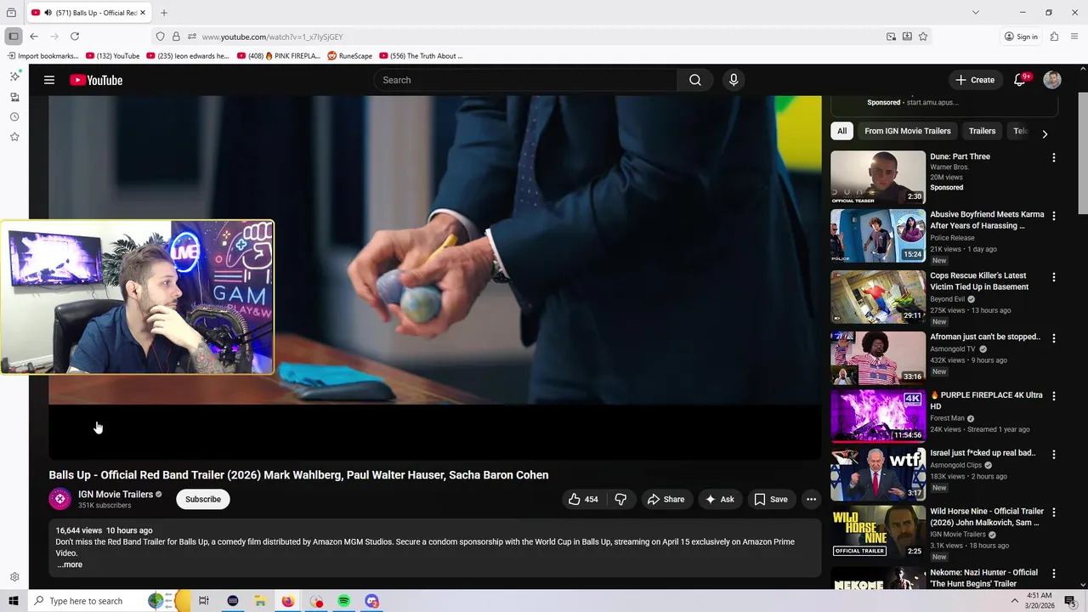
Task: Click the Create button
Action: click(975, 80)
